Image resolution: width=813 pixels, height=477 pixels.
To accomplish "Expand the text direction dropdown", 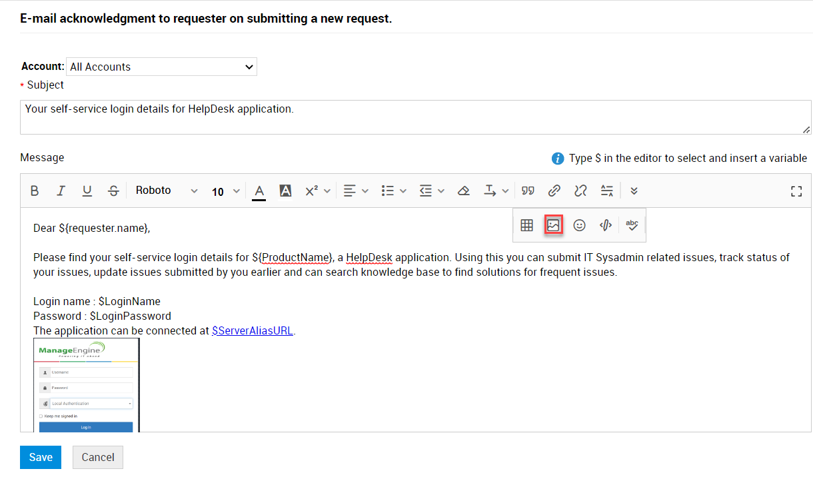I will (x=496, y=191).
